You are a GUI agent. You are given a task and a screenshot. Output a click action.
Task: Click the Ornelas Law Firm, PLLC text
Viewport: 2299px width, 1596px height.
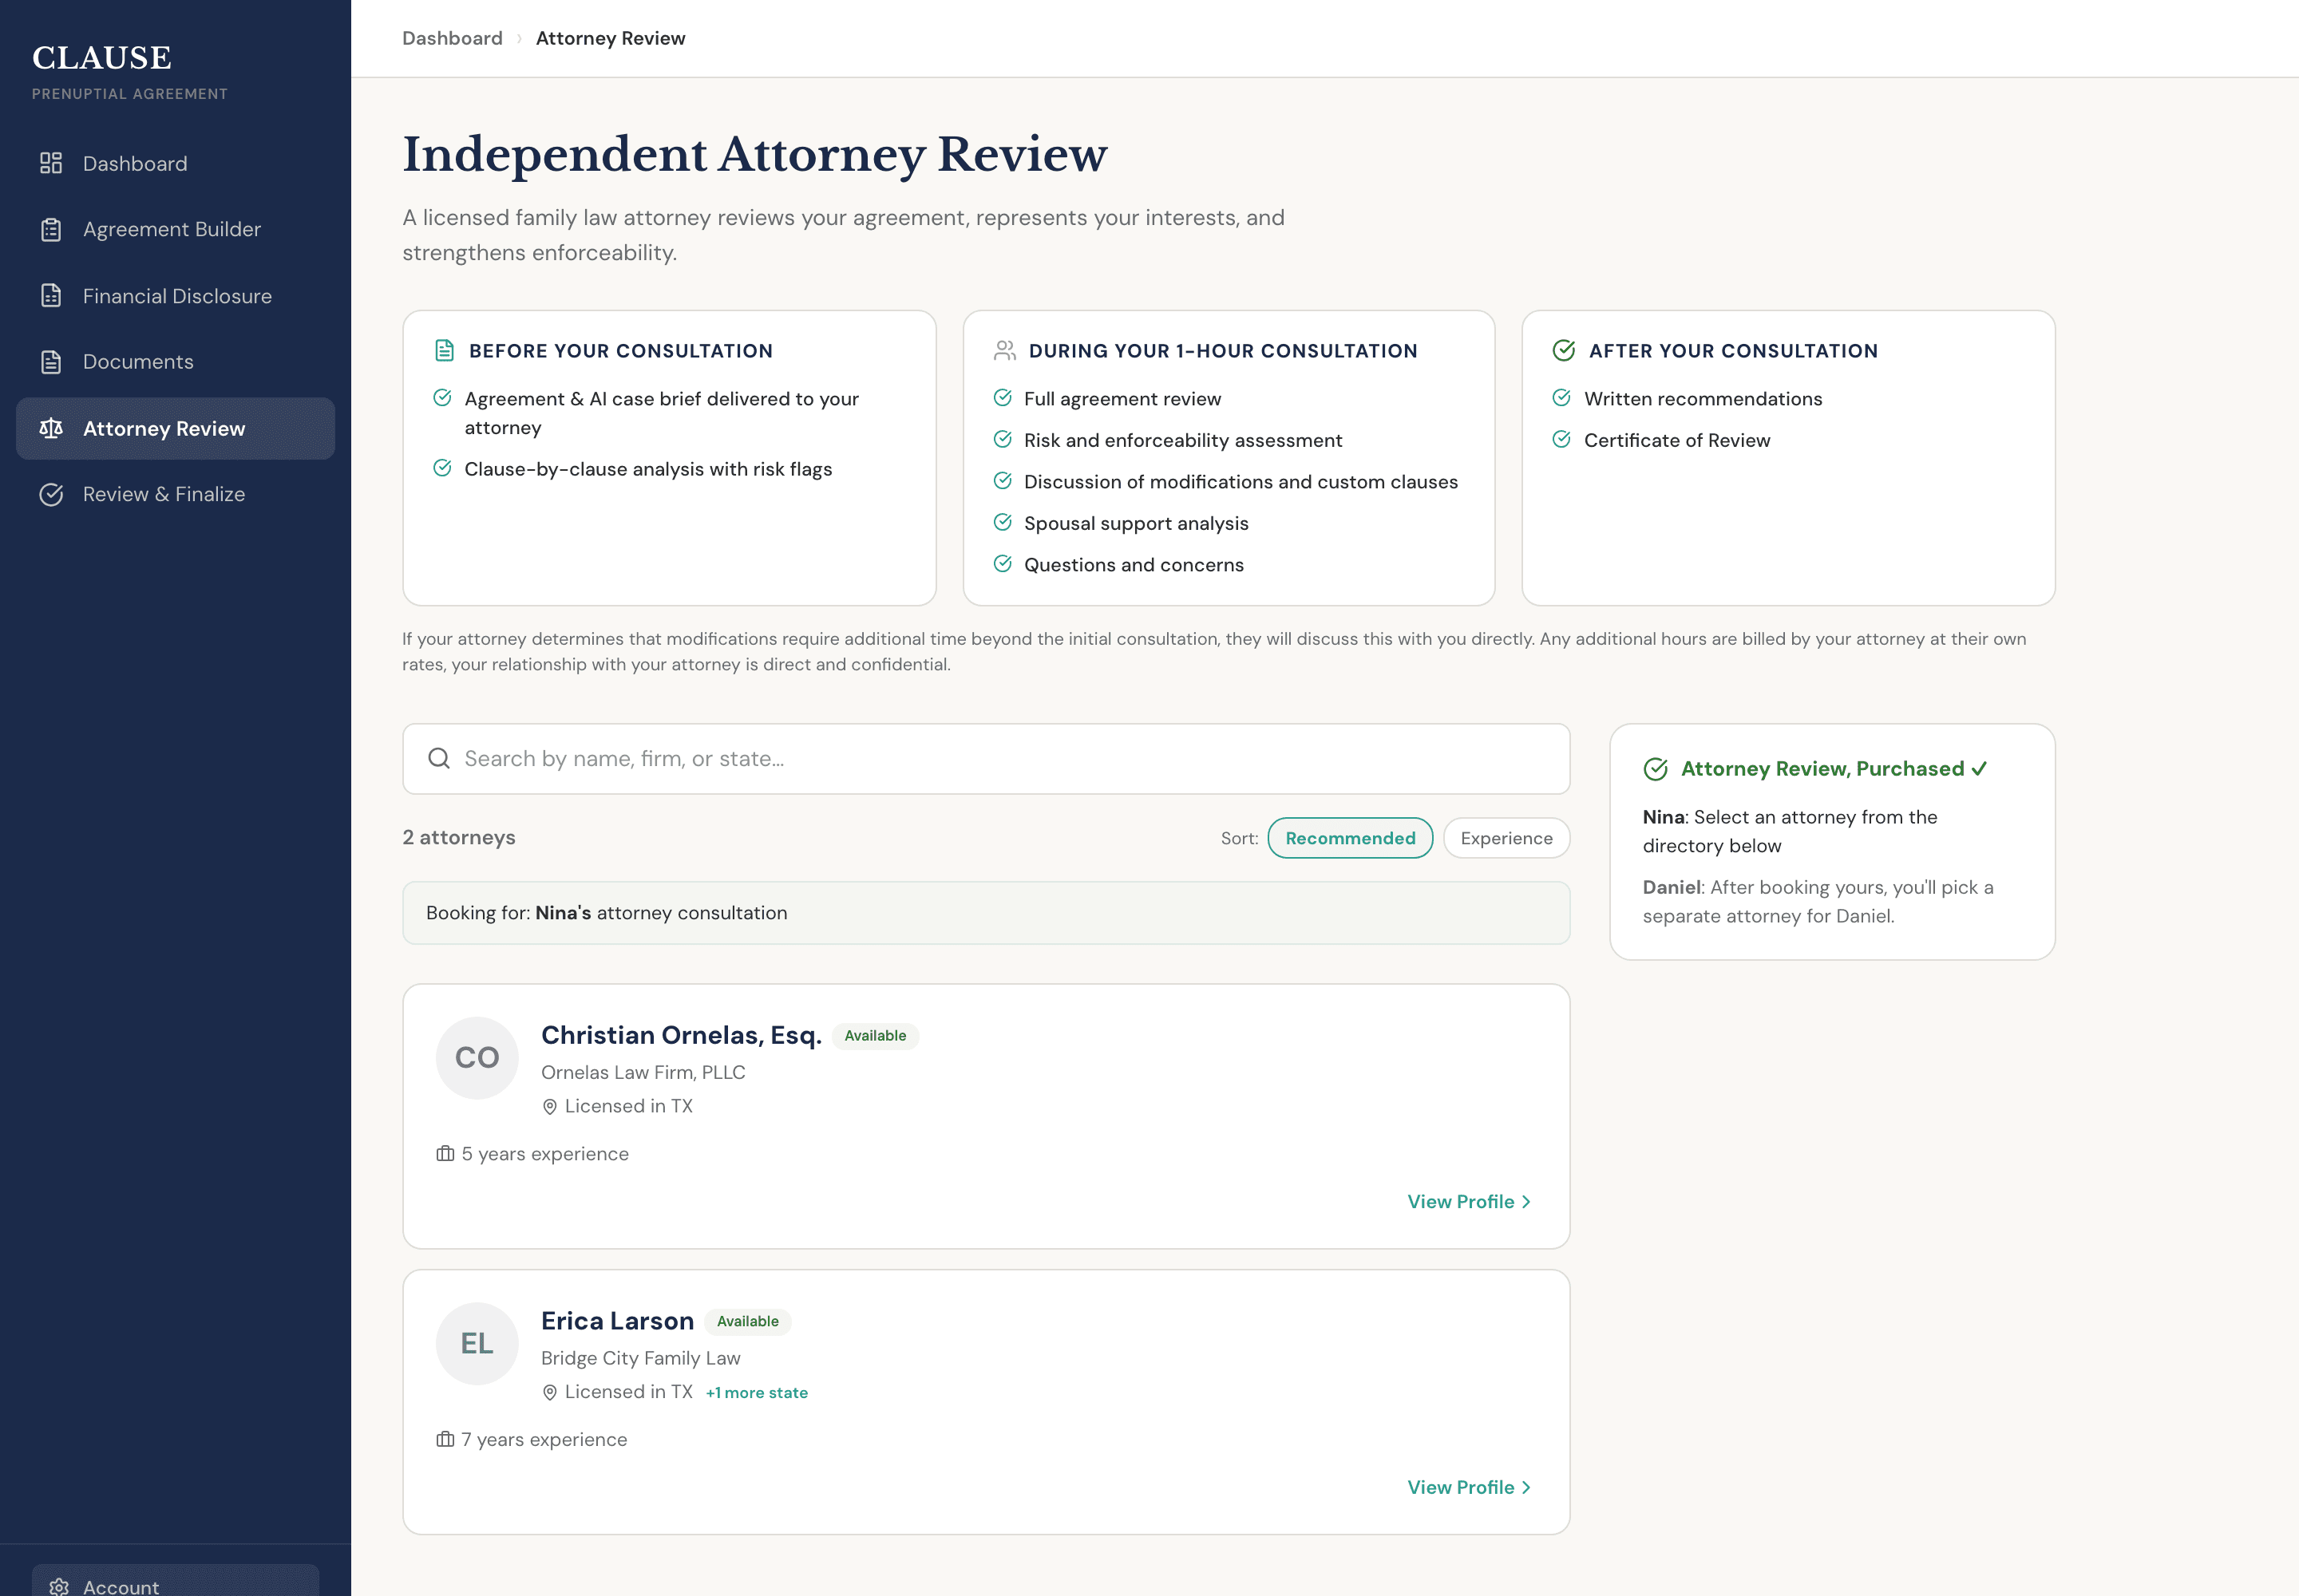[x=643, y=1072]
